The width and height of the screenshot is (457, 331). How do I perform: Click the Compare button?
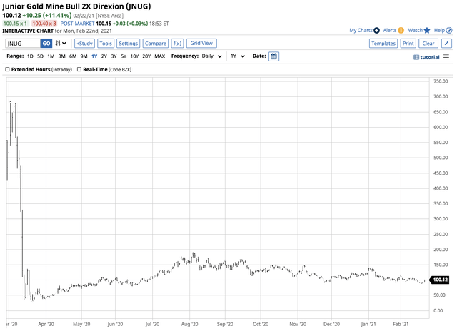click(156, 44)
